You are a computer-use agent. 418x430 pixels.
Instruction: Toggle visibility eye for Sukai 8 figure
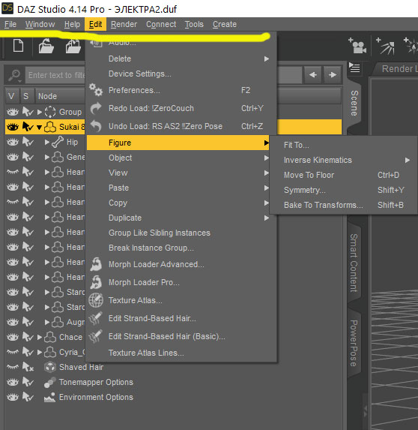pyautogui.click(x=13, y=127)
